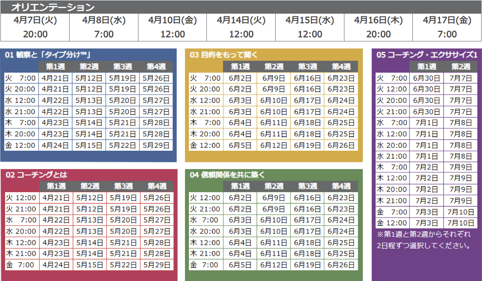Click the 02 コーチングとは section title
The width and height of the screenshot is (482, 281).
tap(36, 175)
